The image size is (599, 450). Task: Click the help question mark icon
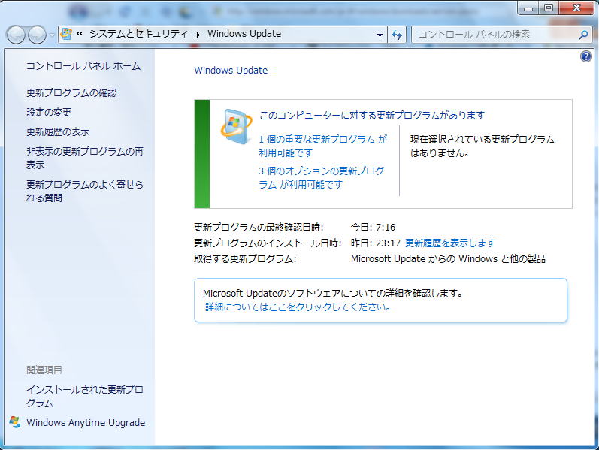tap(585, 56)
